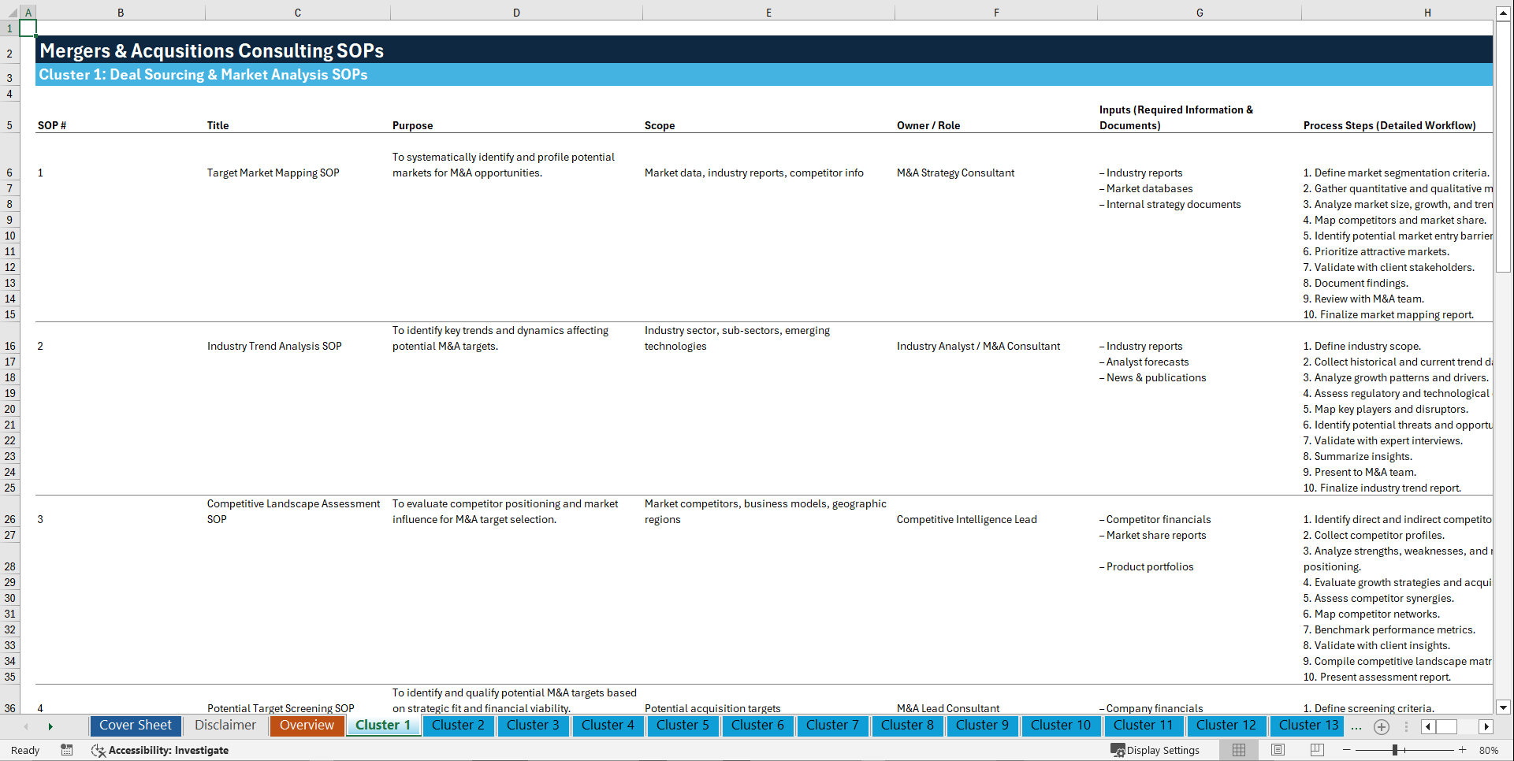Open the New Sheet plus icon
This screenshot has width=1514, height=761.
[1381, 726]
